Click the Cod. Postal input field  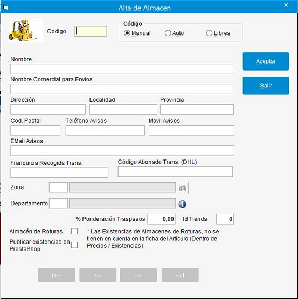click(35, 130)
